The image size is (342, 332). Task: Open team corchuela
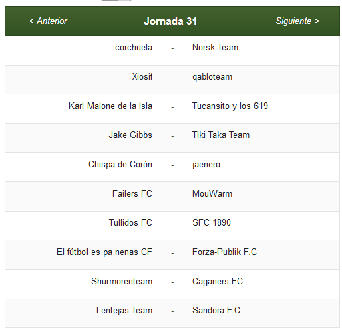pos(134,48)
